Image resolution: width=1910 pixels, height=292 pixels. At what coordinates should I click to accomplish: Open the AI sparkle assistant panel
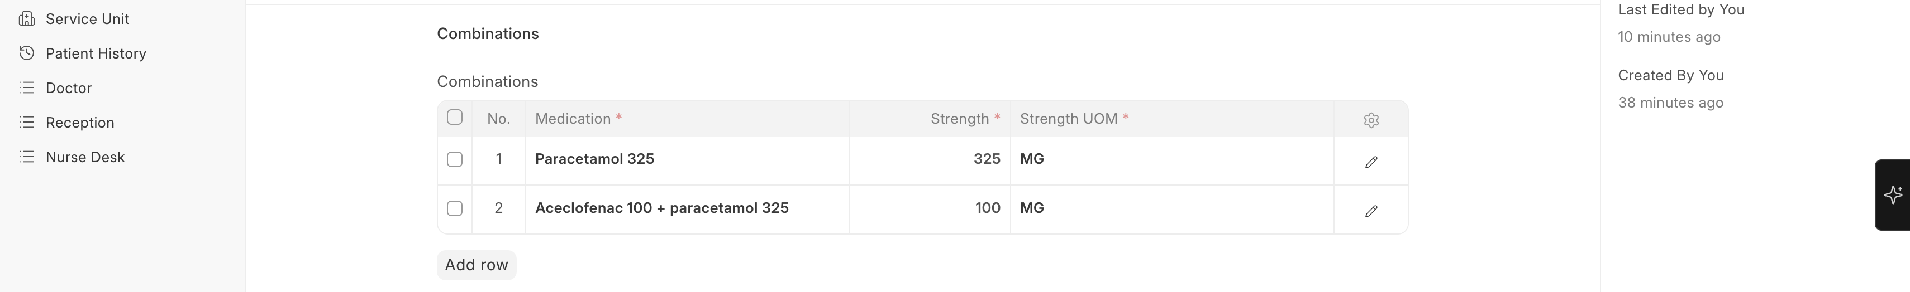pyautogui.click(x=1893, y=195)
